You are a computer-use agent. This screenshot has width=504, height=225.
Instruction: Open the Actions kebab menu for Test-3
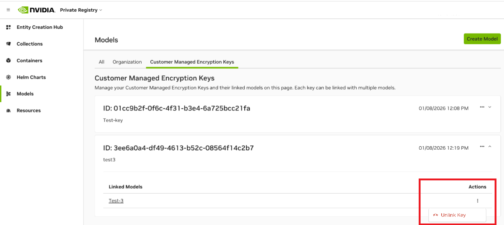point(477,200)
